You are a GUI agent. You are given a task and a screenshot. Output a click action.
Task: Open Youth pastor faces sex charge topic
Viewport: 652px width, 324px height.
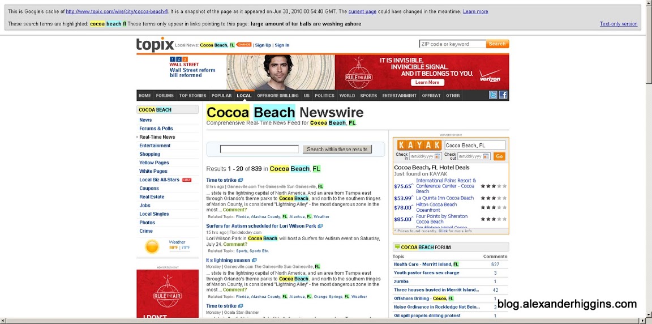point(427,273)
